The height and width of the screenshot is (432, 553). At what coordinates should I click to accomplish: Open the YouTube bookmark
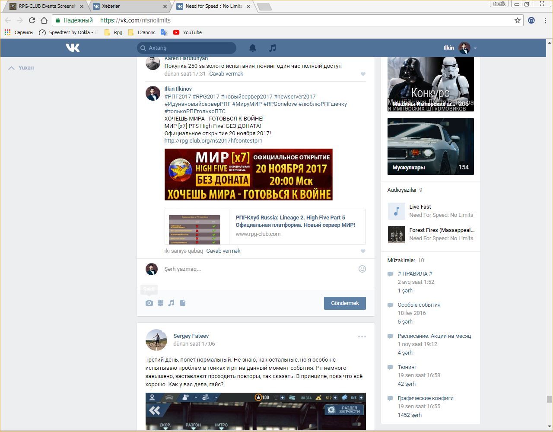coord(188,32)
